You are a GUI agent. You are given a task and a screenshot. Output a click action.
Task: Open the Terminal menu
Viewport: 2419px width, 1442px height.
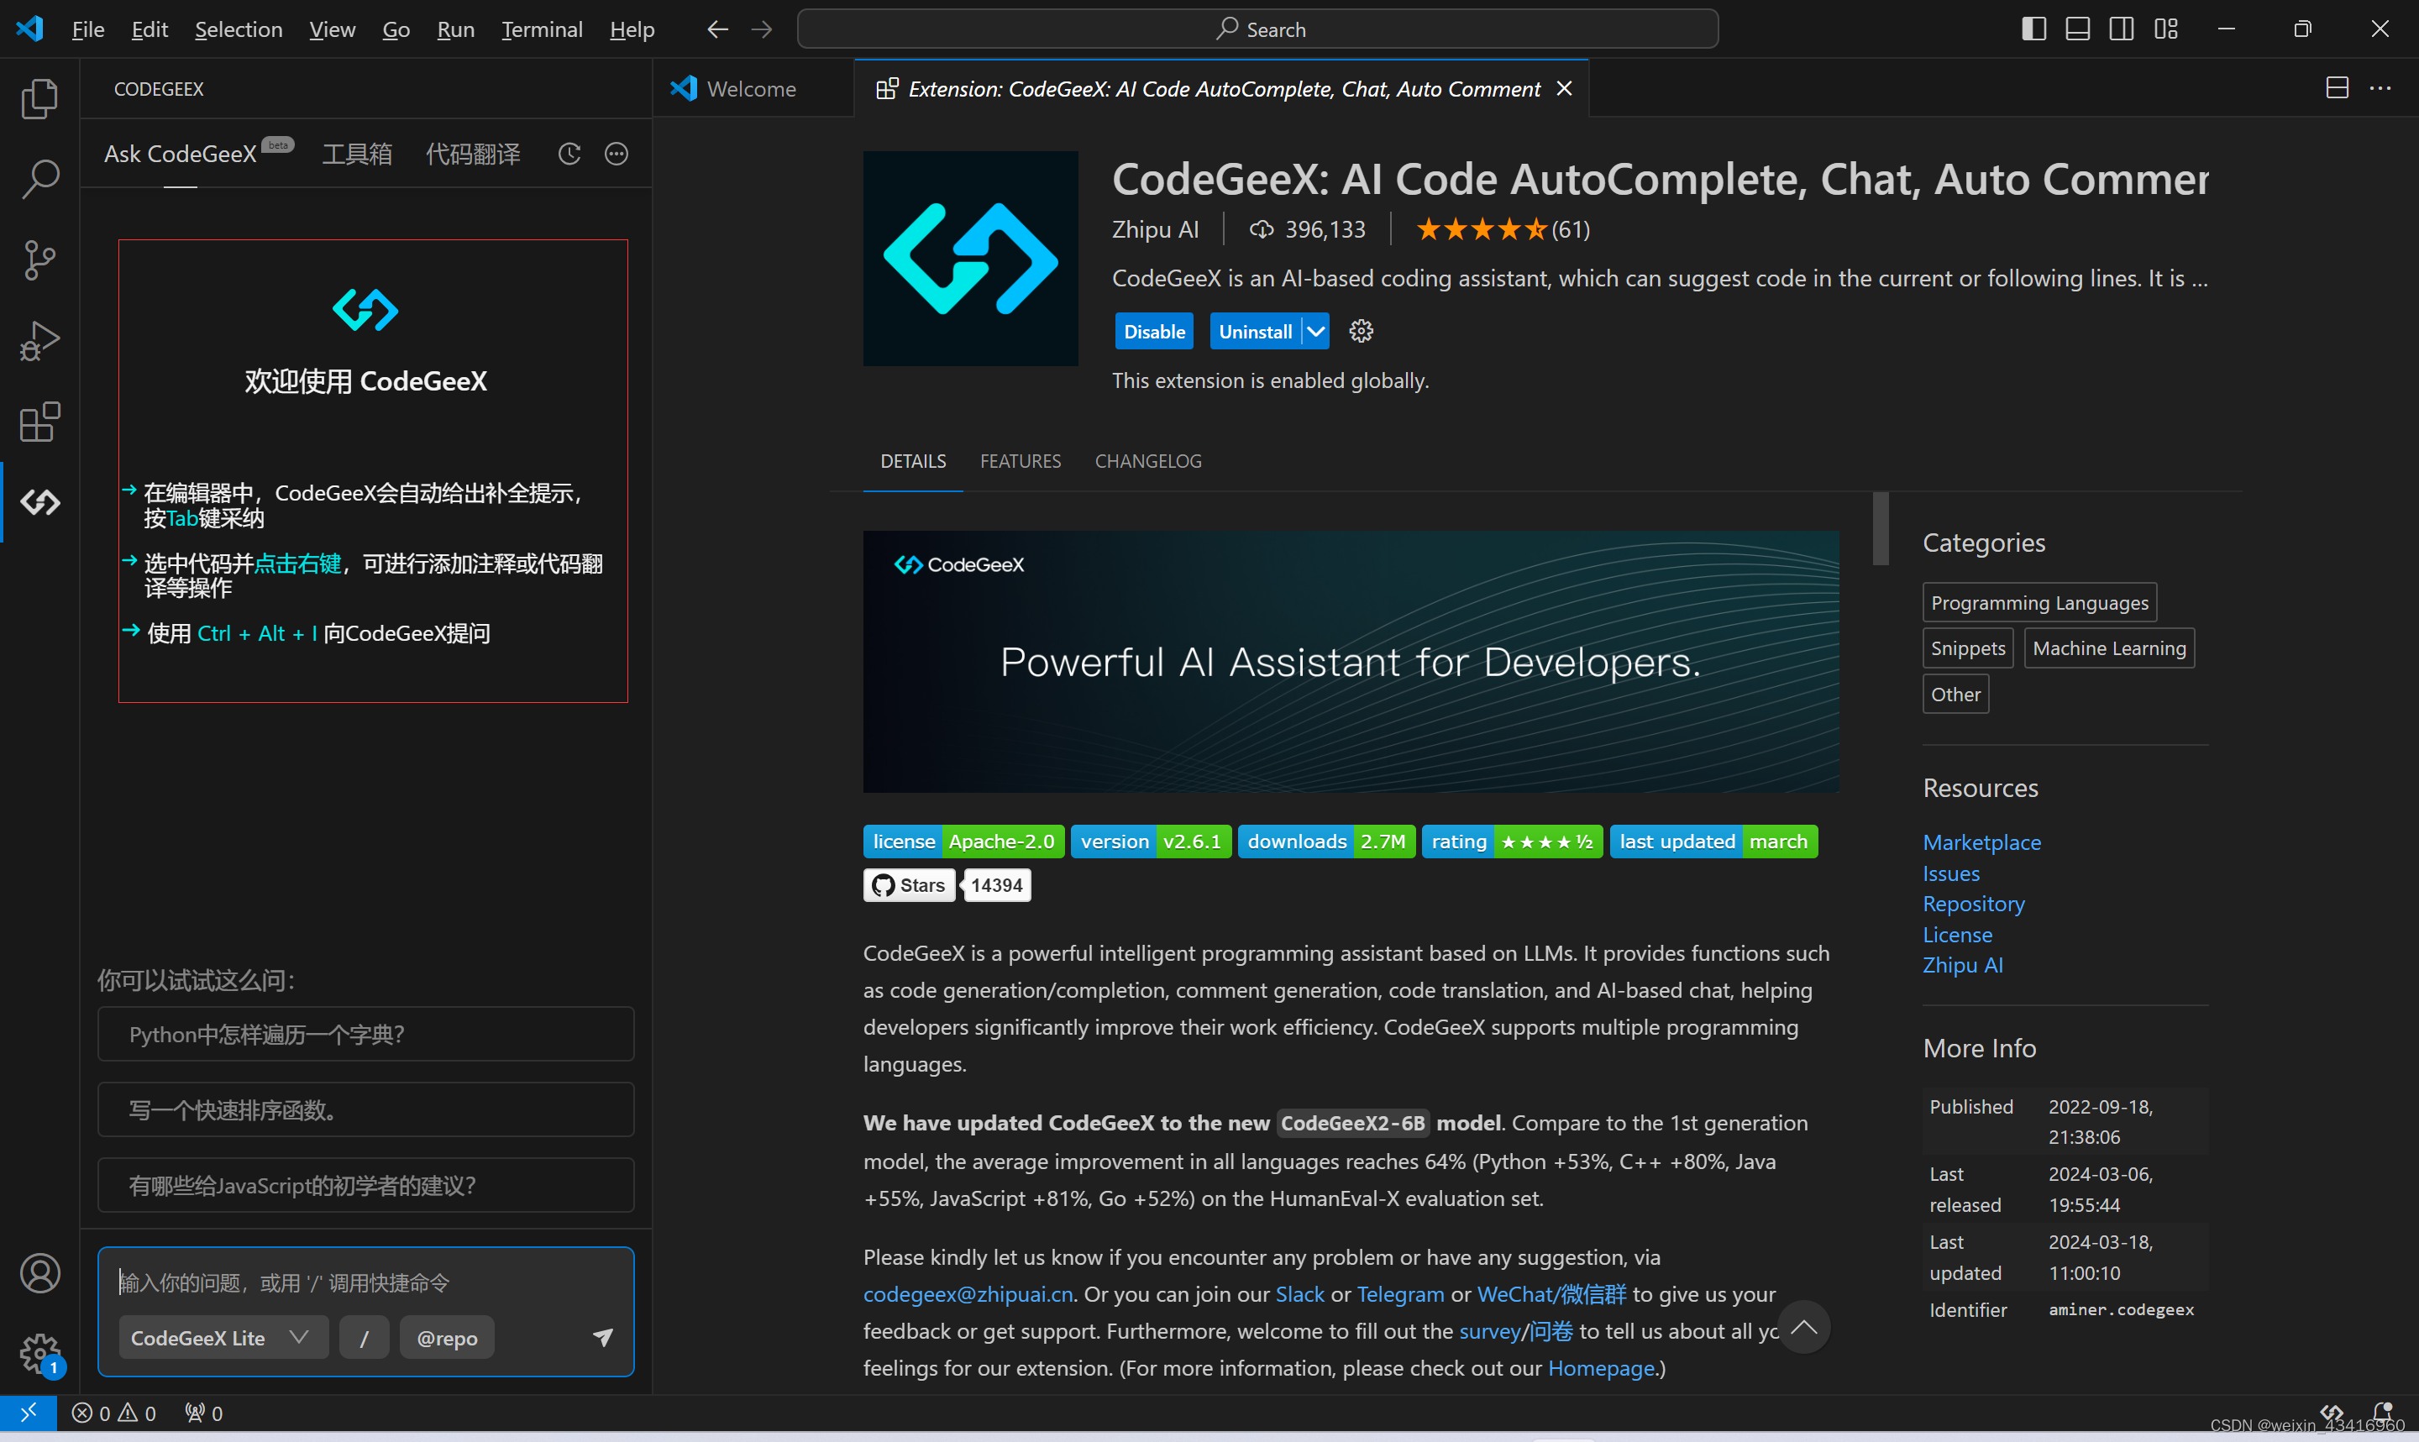click(541, 29)
